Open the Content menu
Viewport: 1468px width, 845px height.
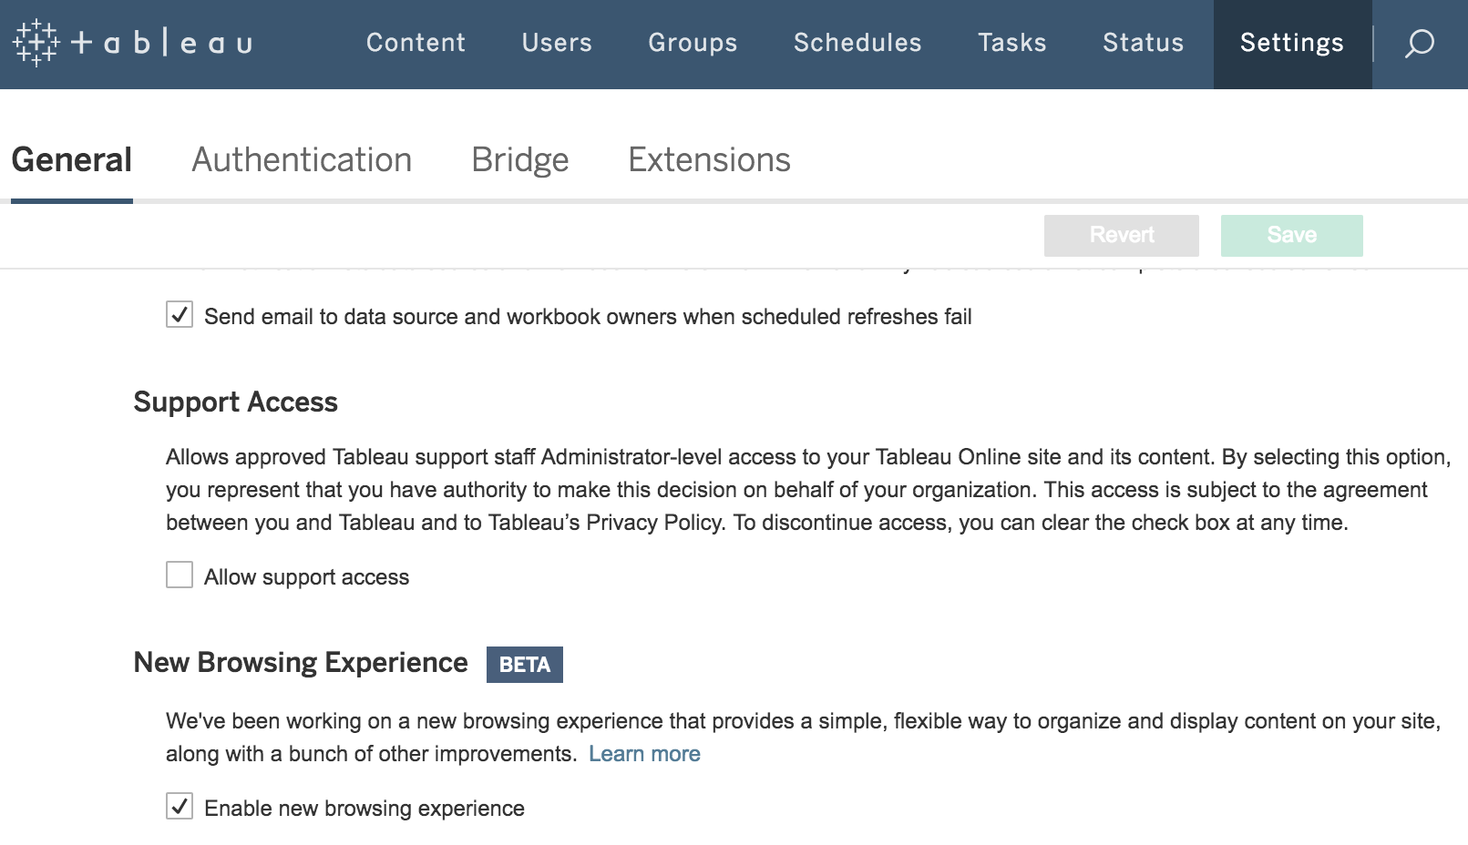(416, 43)
